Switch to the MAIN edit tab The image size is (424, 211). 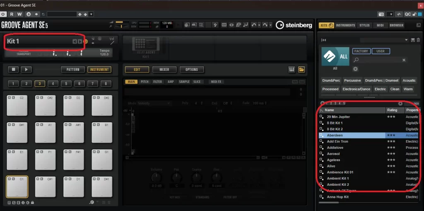[x=131, y=82]
